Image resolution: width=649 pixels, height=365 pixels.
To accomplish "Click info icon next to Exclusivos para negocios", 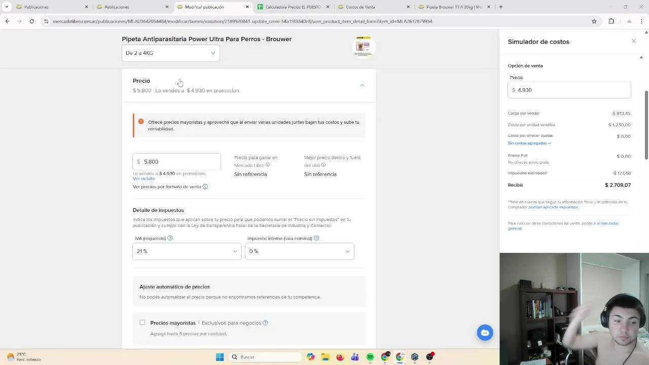I will (x=265, y=323).
